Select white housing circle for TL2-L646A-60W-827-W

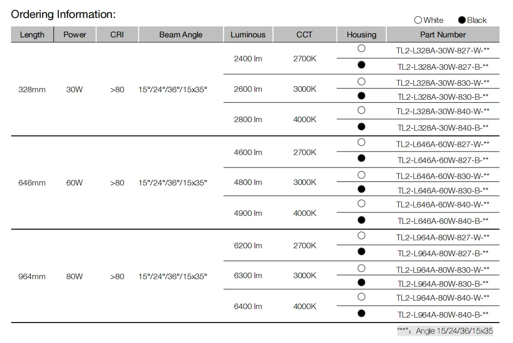(362, 143)
